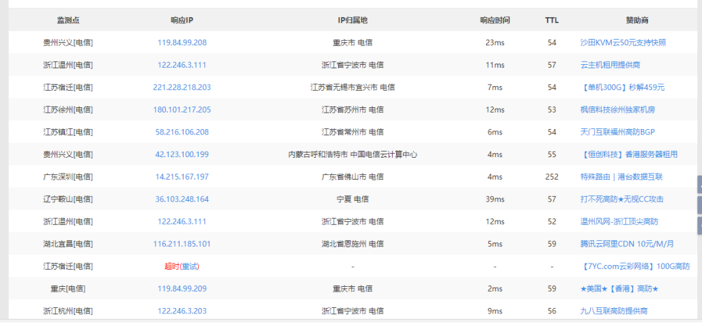Click location 广东省佛山市 电信
The width and height of the screenshot is (702, 323).
pos(352,177)
